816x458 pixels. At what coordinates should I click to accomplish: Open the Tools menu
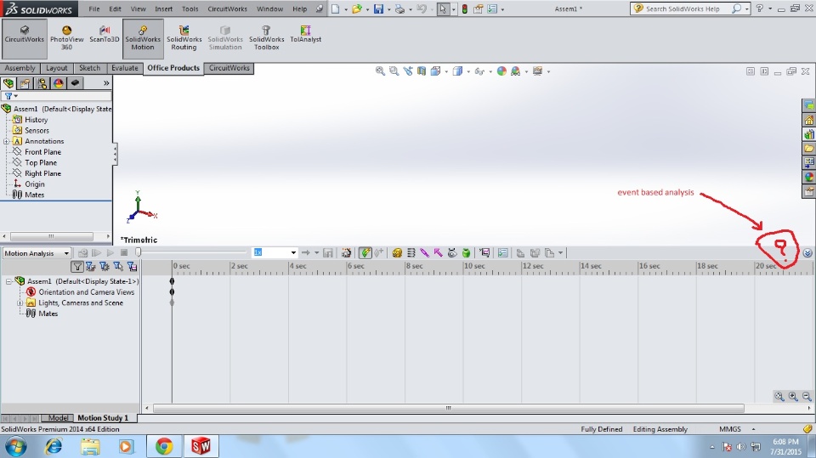tap(190, 8)
